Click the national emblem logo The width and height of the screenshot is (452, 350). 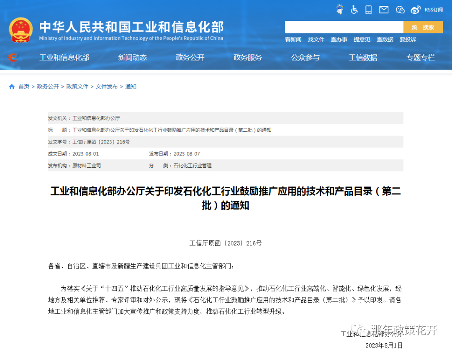tap(21, 30)
